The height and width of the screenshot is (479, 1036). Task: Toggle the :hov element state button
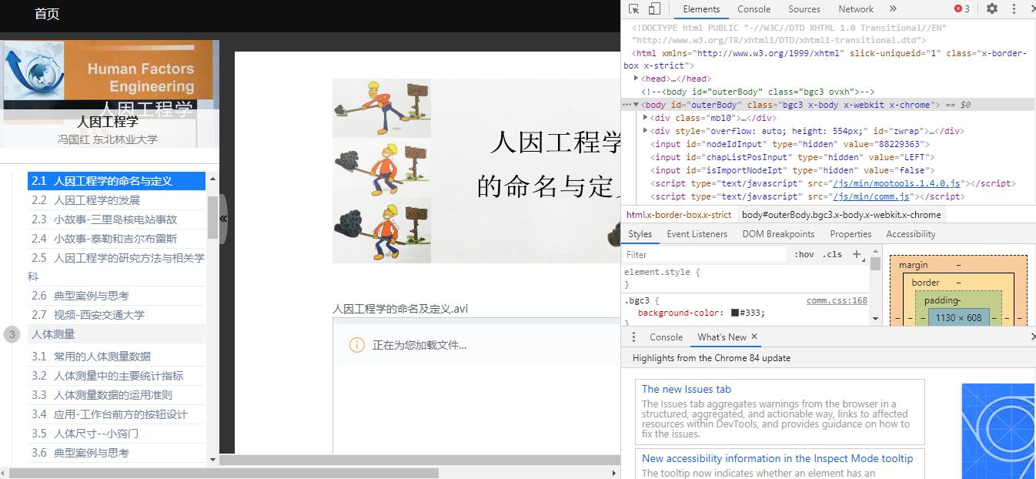point(804,254)
